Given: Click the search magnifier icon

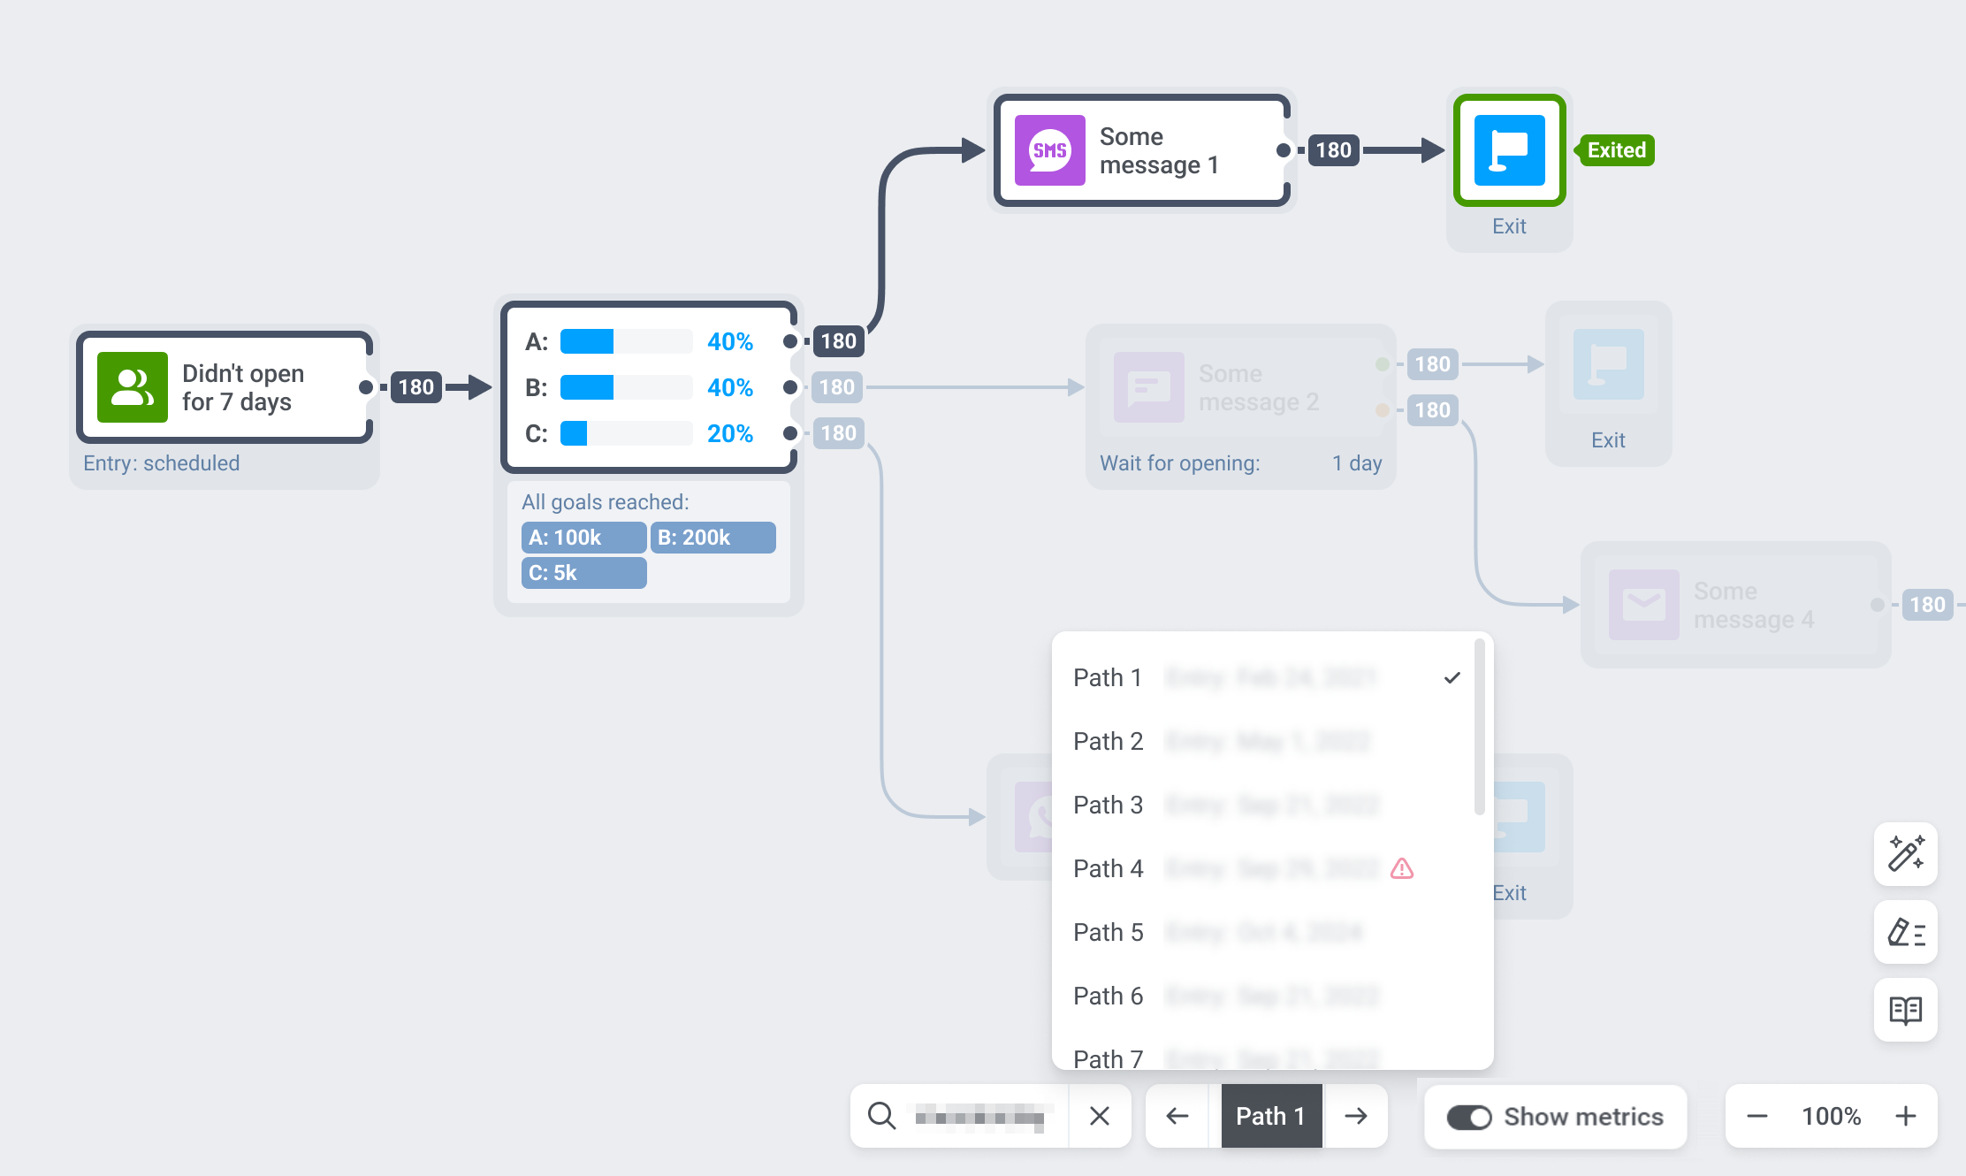Looking at the screenshot, I should tap(881, 1116).
